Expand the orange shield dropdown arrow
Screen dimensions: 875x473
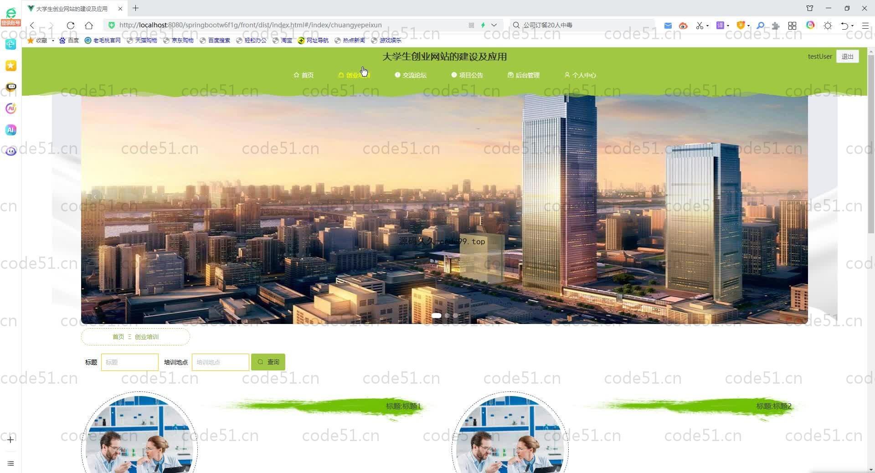[748, 26]
